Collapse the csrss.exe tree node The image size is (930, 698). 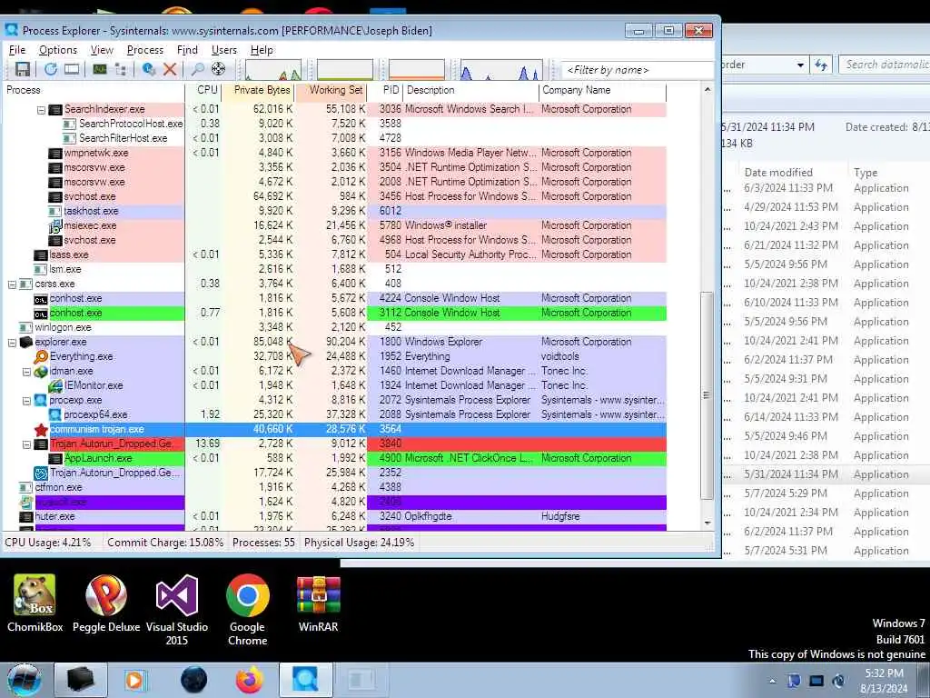pos(12,284)
